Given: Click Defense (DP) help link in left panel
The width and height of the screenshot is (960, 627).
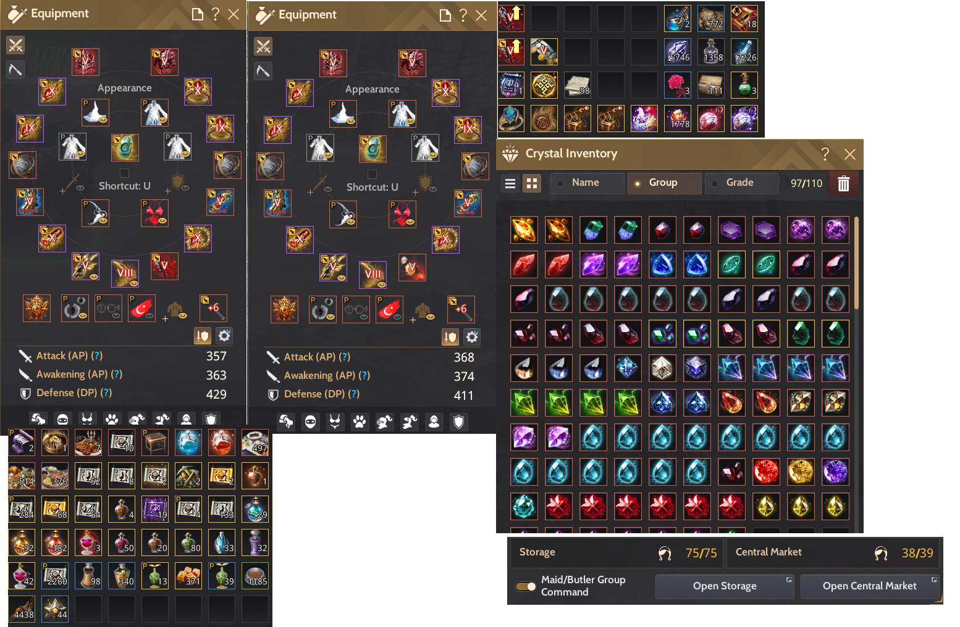Looking at the screenshot, I should click(x=106, y=393).
